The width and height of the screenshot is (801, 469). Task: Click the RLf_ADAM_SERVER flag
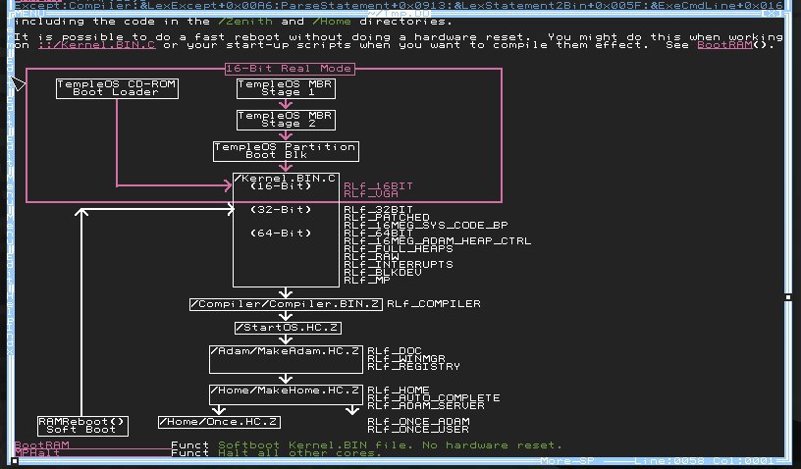point(426,406)
